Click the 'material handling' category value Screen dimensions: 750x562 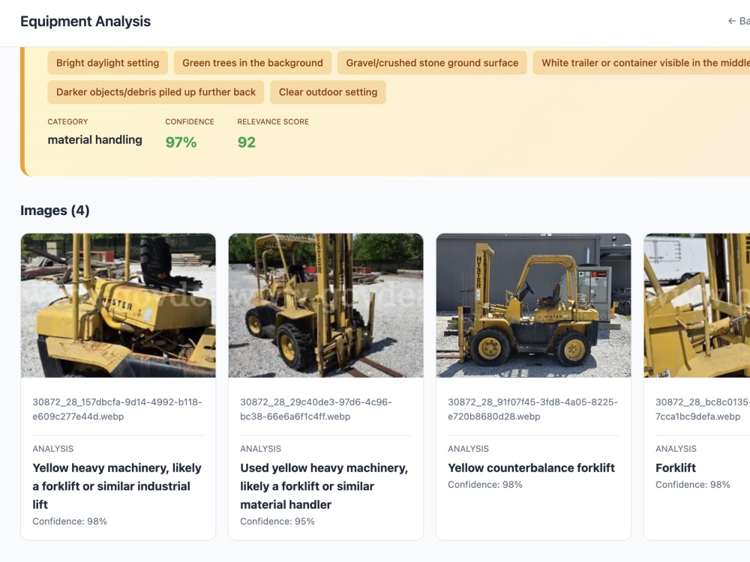point(94,140)
